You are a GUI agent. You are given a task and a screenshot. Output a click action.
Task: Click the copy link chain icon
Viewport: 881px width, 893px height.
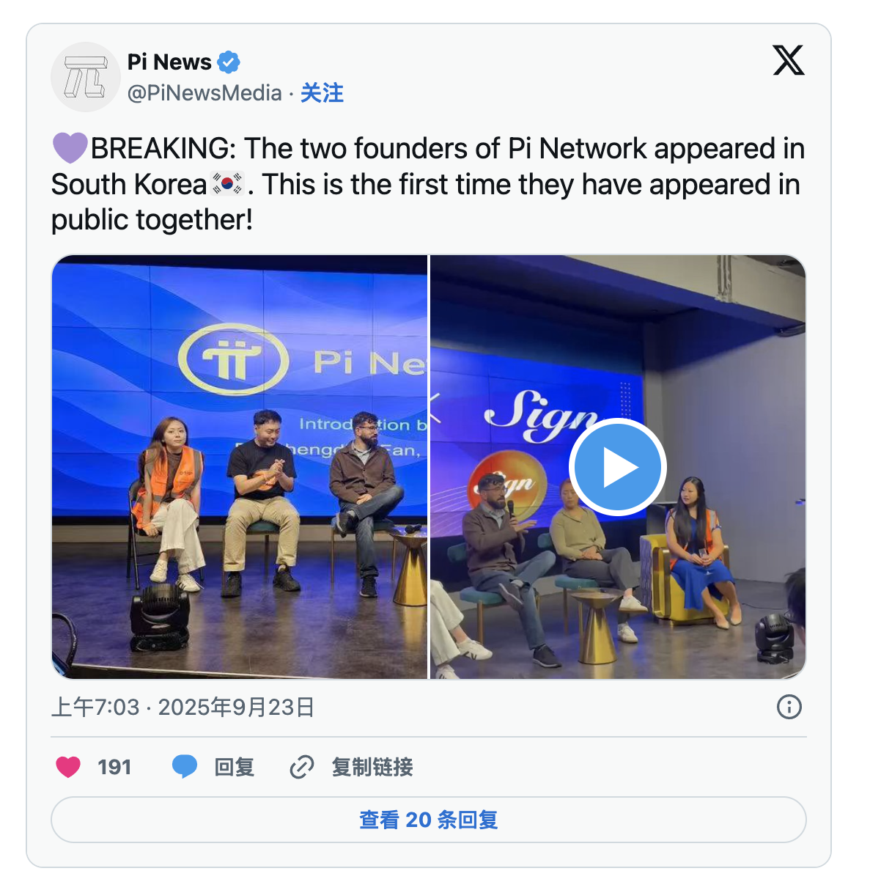click(x=302, y=767)
